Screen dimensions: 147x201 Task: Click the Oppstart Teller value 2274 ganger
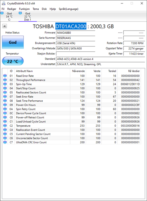coord(134,49)
